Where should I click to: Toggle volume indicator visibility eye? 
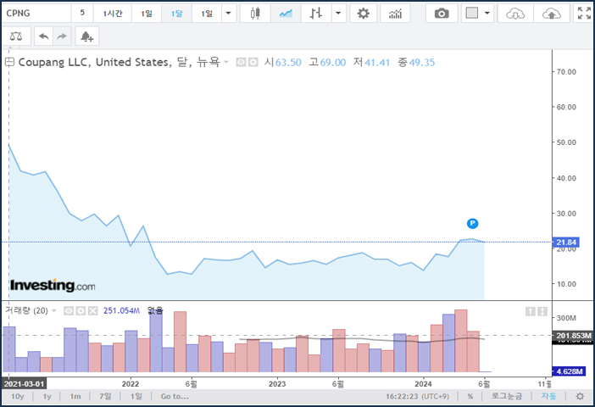point(69,311)
